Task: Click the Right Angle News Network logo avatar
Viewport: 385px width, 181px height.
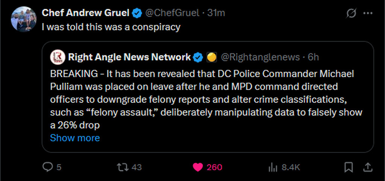Action: pos(58,57)
